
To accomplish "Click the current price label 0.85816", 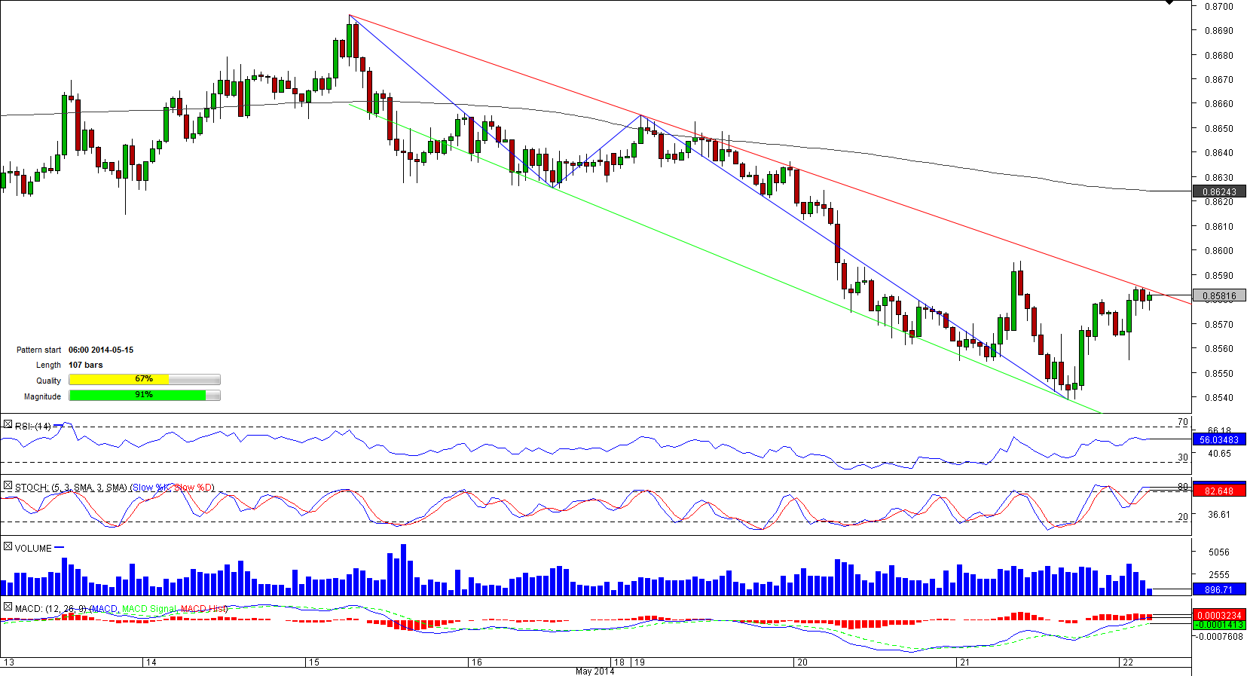I will click(x=1219, y=296).
